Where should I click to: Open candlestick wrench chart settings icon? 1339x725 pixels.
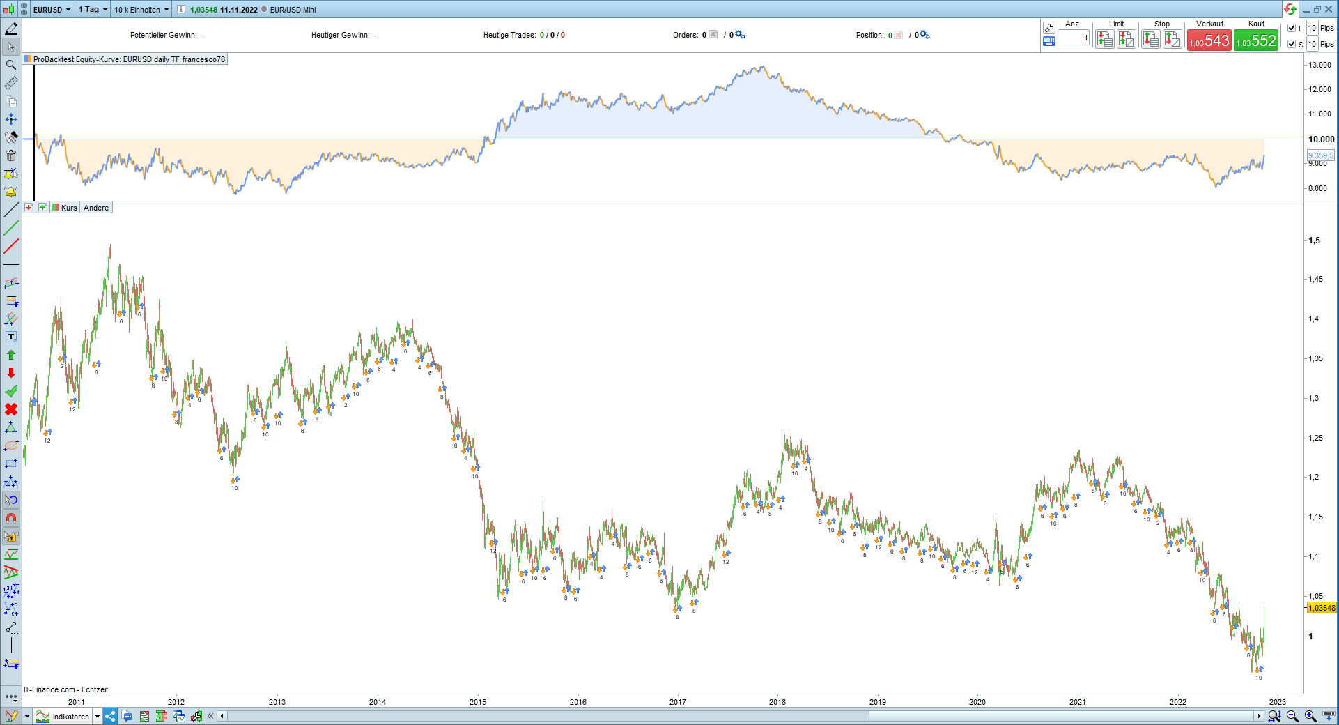[x=196, y=716]
